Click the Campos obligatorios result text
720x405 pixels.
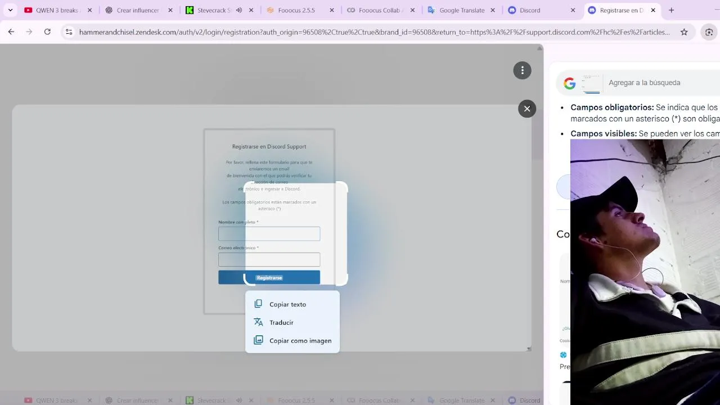pyautogui.click(x=645, y=113)
